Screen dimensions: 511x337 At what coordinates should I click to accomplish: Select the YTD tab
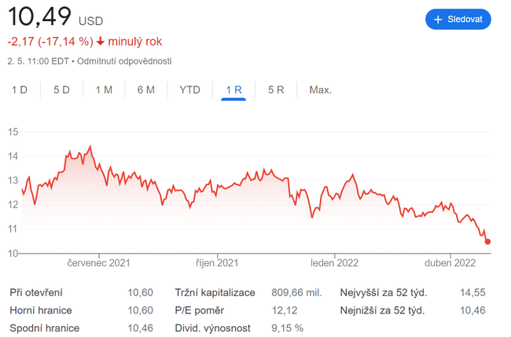189,90
